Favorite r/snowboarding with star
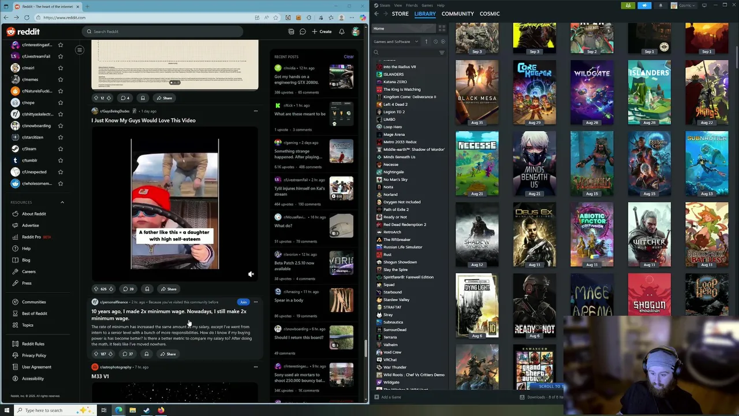Viewport: 739px width, 416px height. click(61, 125)
